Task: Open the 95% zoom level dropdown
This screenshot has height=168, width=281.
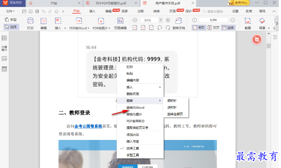Action: pos(161,20)
